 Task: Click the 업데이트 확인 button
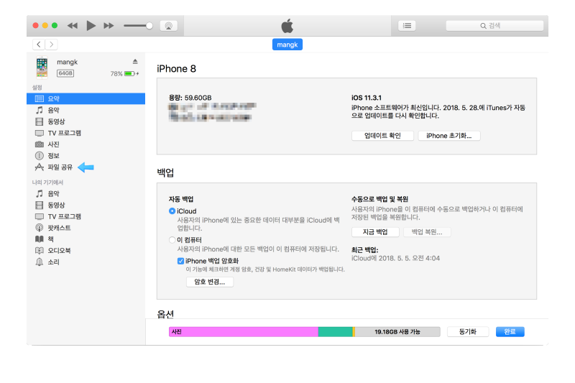pyautogui.click(x=382, y=136)
